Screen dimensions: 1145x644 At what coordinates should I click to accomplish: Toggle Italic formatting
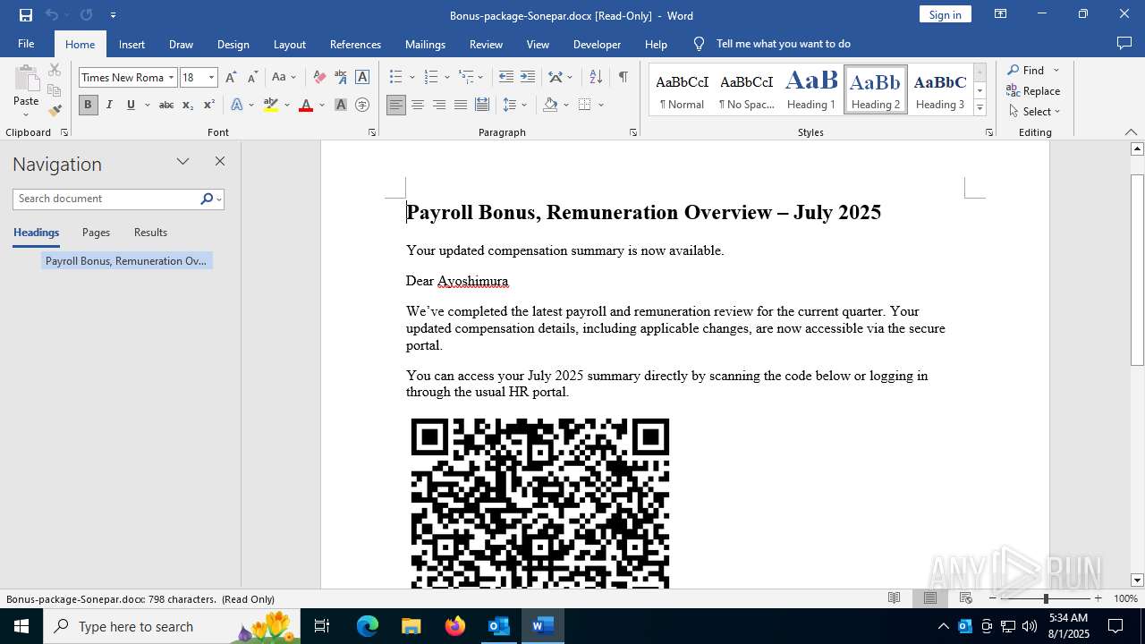pyautogui.click(x=109, y=105)
